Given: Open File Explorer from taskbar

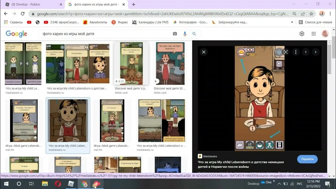Looking at the screenshot, I should tap(45, 184).
